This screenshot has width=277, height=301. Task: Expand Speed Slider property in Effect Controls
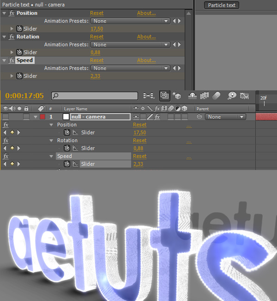coord(12,76)
